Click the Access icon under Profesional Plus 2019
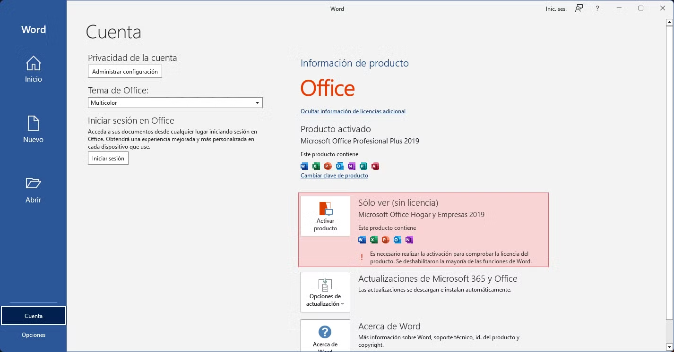This screenshot has width=674, height=352. click(x=375, y=166)
